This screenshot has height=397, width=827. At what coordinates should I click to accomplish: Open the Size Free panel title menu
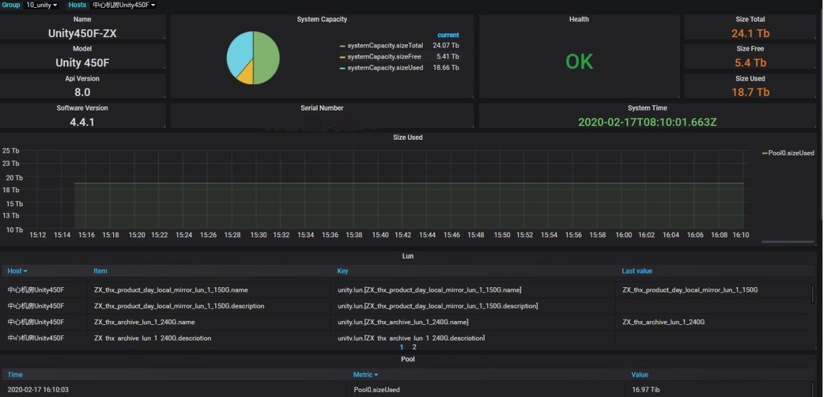(x=750, y=49)
